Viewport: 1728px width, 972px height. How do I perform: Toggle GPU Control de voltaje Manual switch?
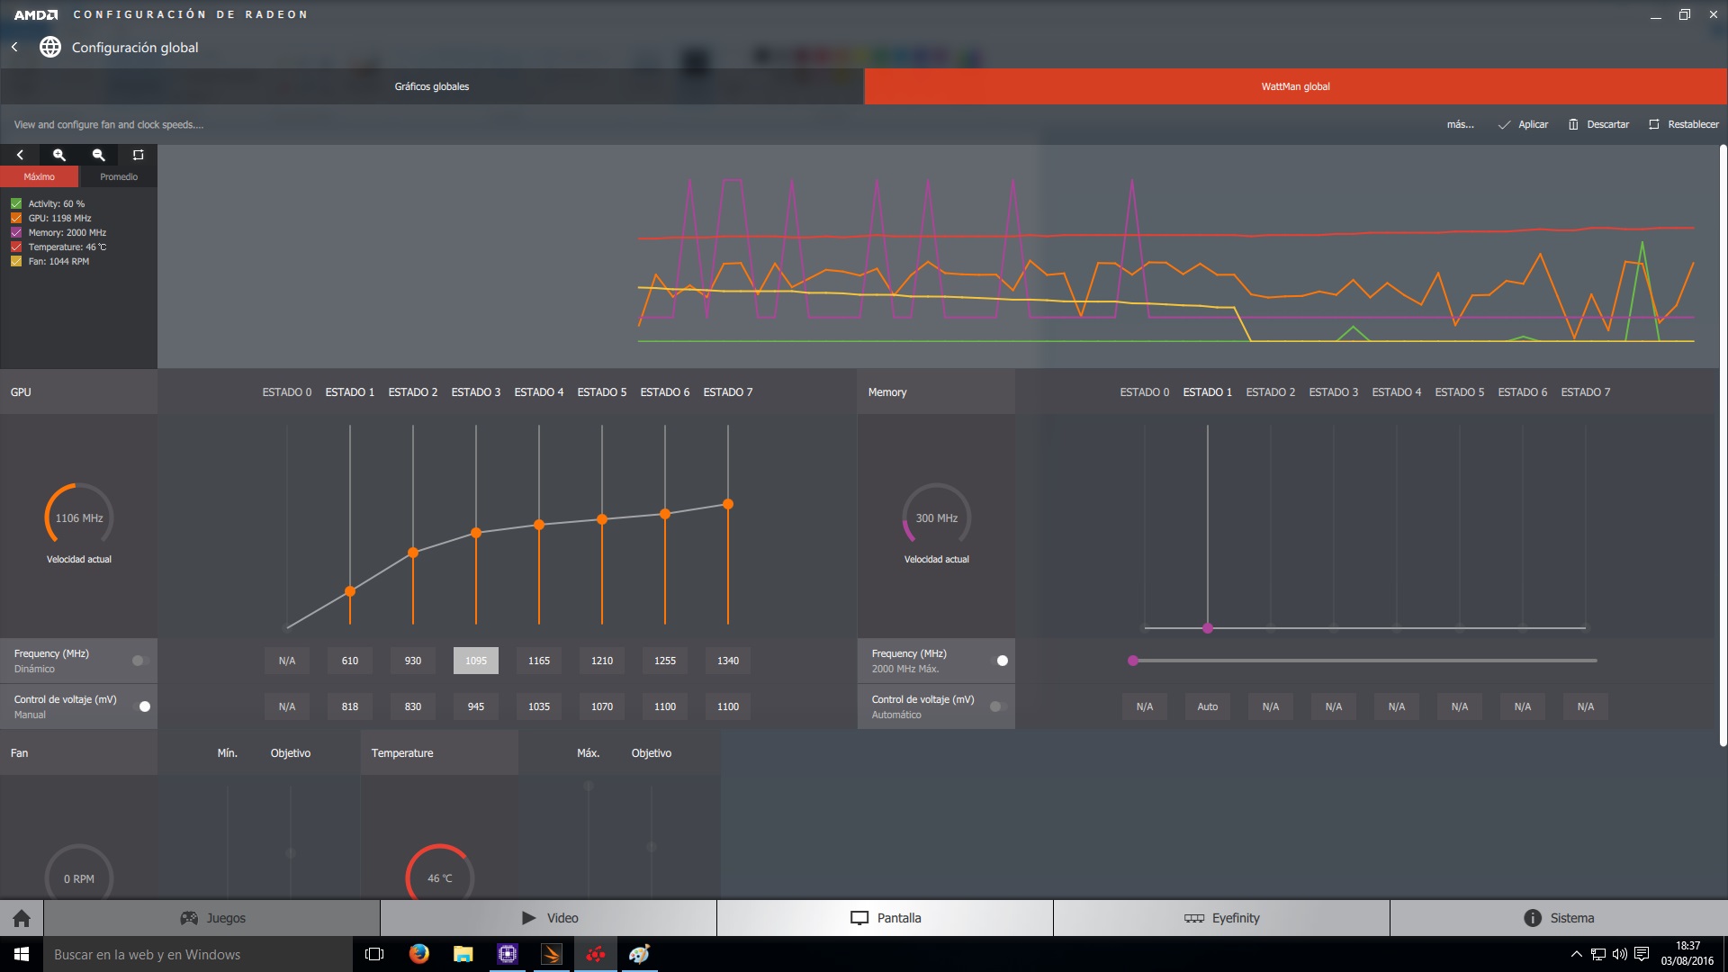coord(140,706)
